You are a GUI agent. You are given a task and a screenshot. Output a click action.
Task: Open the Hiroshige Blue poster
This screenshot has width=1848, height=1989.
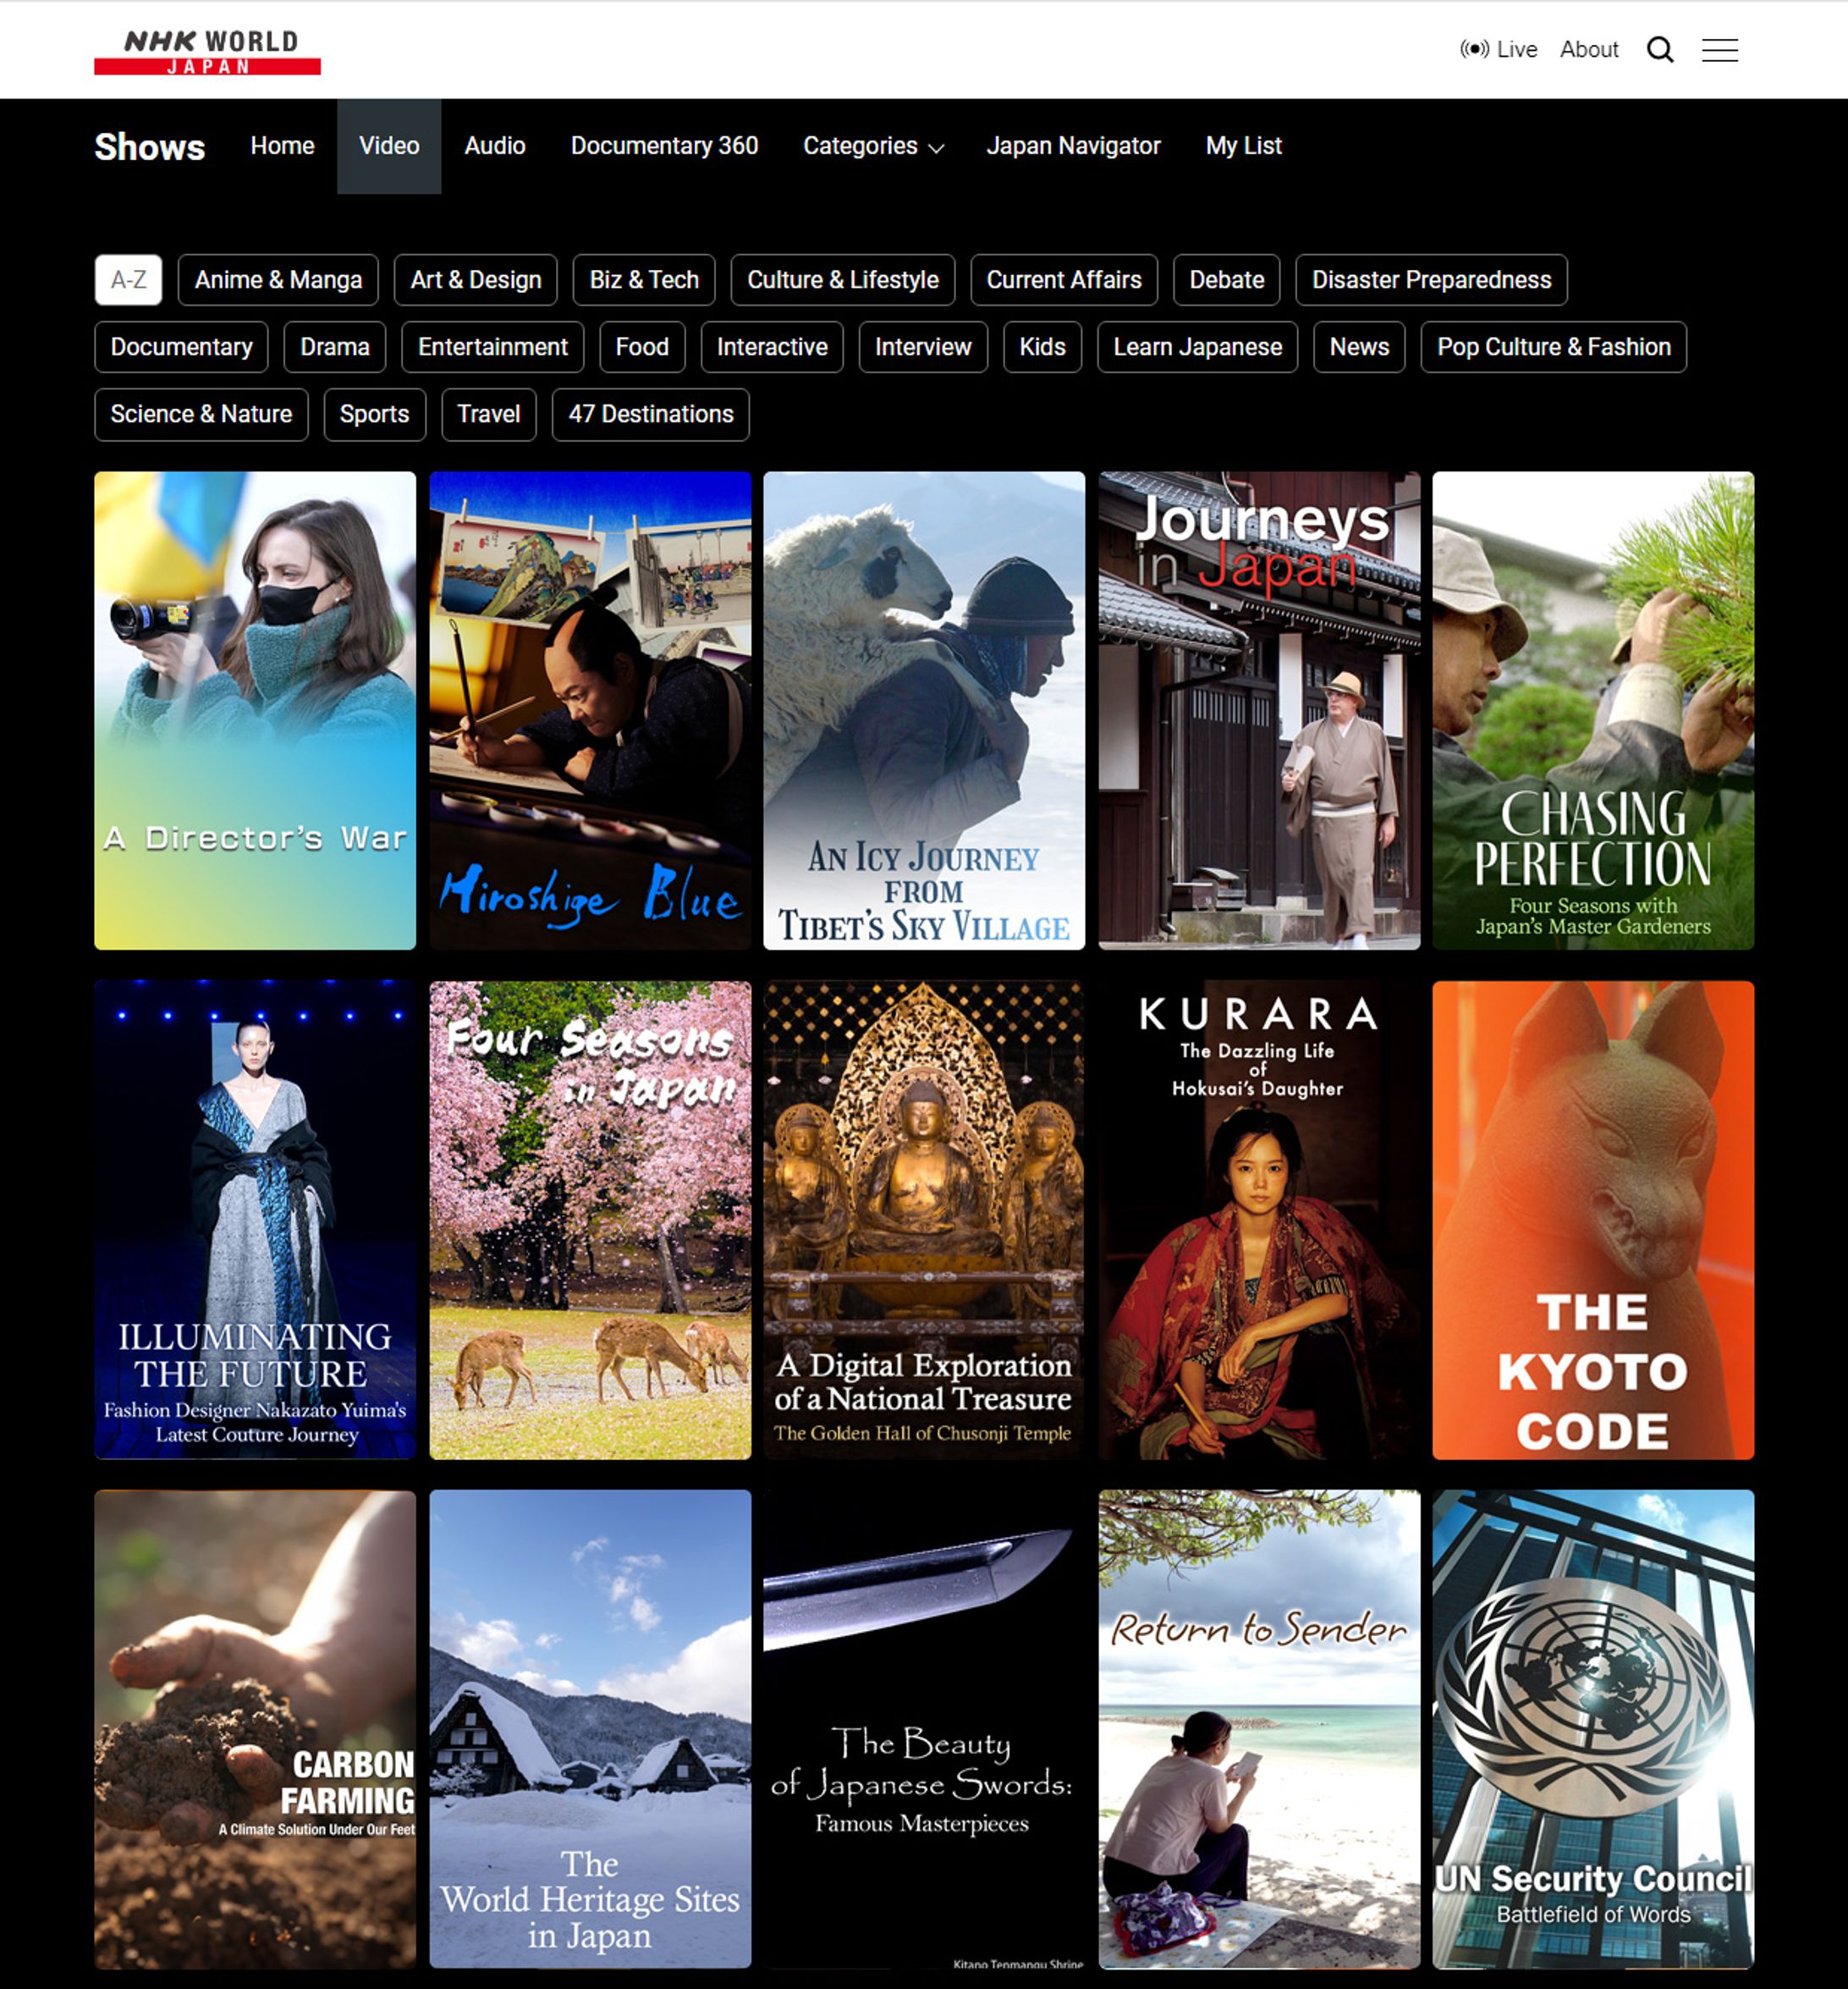click(590, 710)
